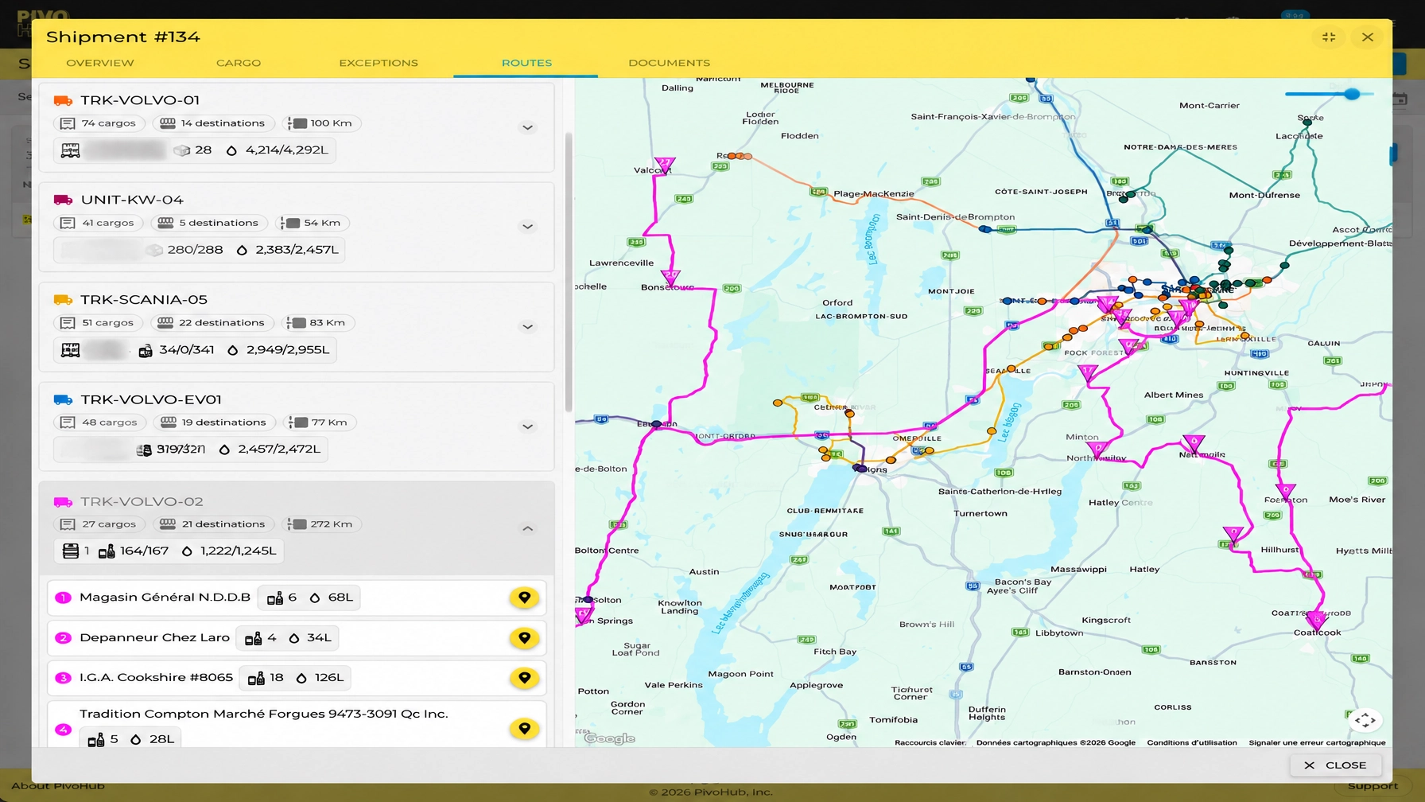The image size is (1425, 802).
Task: Expand the TRK-VOLVO-EV01 truck card
Action: [527, 426]
